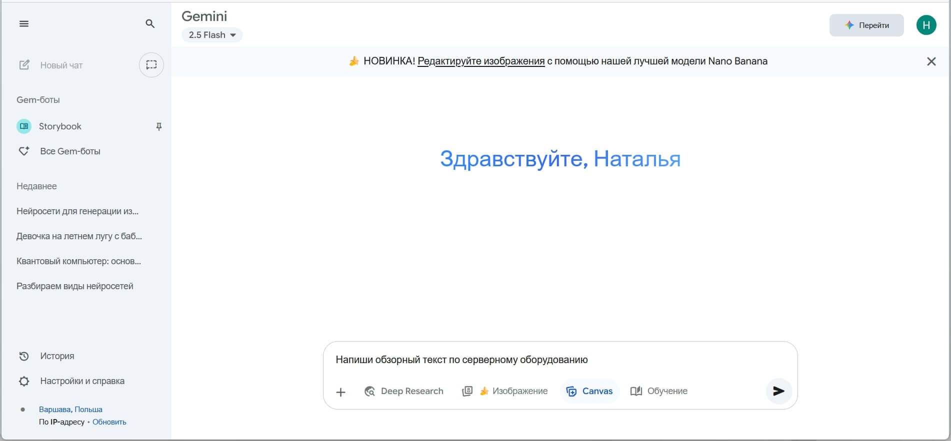
Task: Click the Перейти upgrade button
Action: tap(866, 25)
